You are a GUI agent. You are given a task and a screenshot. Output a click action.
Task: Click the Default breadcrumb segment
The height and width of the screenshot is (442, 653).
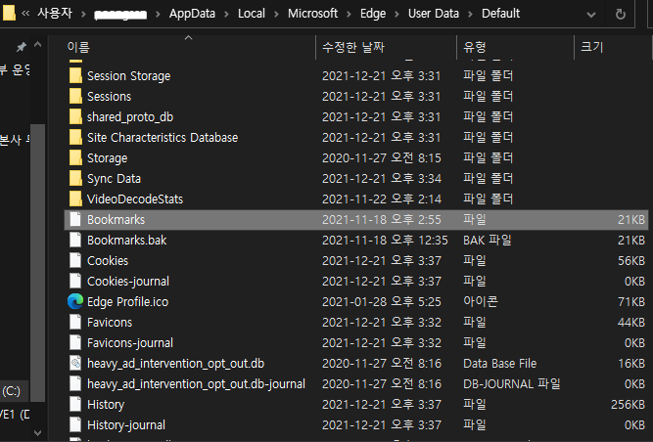(x=501, y=14)
